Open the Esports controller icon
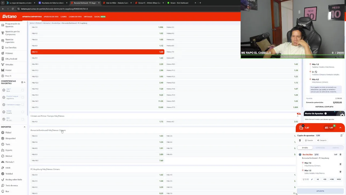The width and height of the screenshot is (346, 195). [x=3, y=150]
